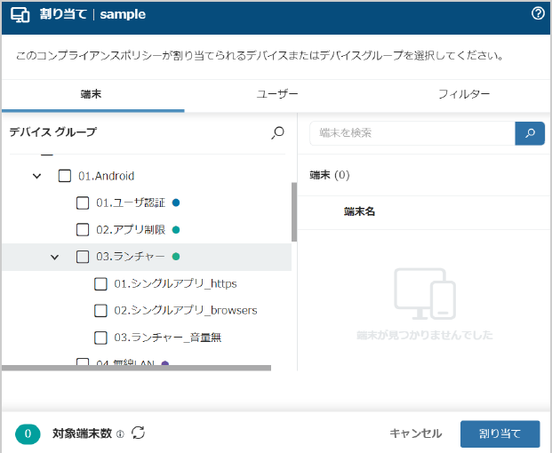
Task: Click the 割り当て assign button
Action: 500,433
